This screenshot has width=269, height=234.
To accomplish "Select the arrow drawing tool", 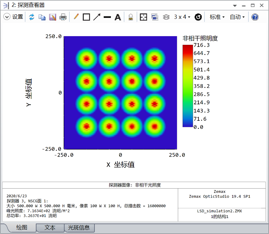I will coord(97,17).
